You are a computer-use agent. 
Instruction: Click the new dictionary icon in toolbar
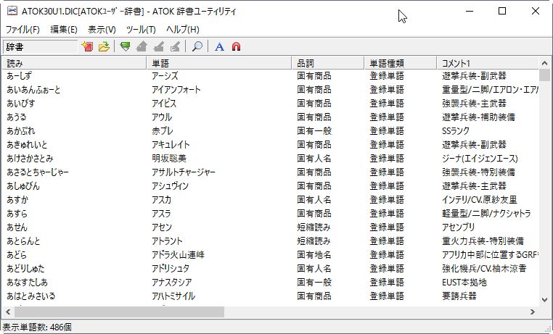coord(87,46)
